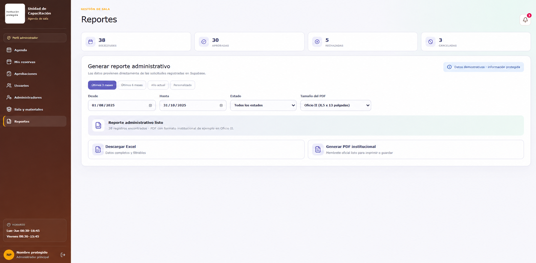Click the Descargar Excel spreadsheet icon
The width and height of the screenshot is (536, 263).
tap(98, 149)
